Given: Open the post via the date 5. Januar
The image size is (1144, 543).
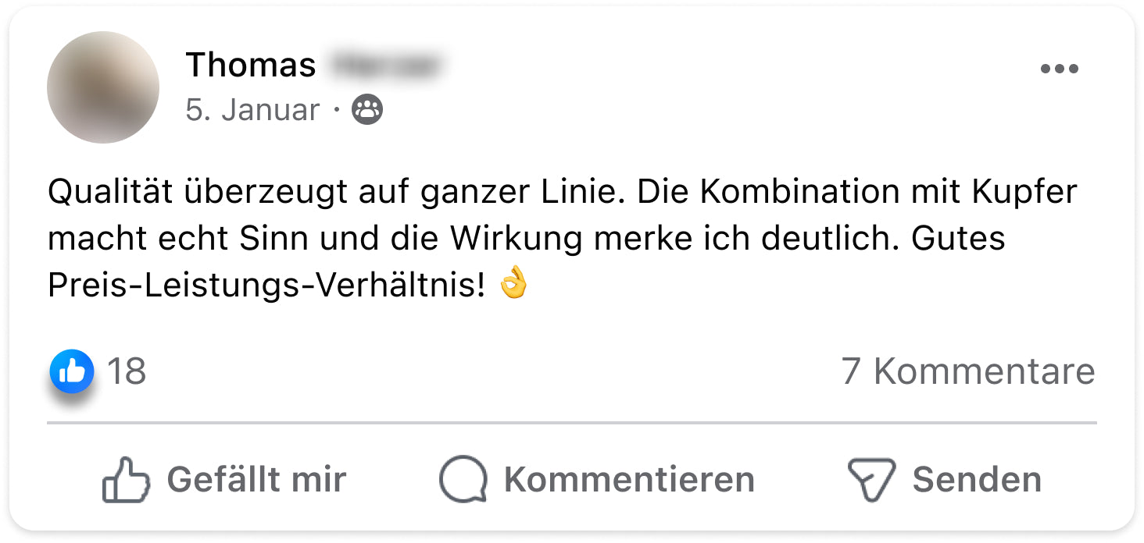Looking at the screenshot, I should pos(252,110).
